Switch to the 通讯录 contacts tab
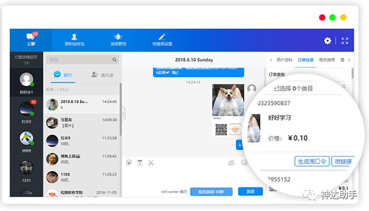 tap(102, 75)
